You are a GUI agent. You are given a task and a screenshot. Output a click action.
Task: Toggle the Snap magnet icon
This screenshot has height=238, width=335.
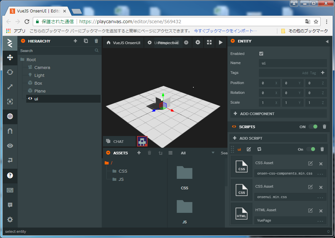click(x=10, y=131)
